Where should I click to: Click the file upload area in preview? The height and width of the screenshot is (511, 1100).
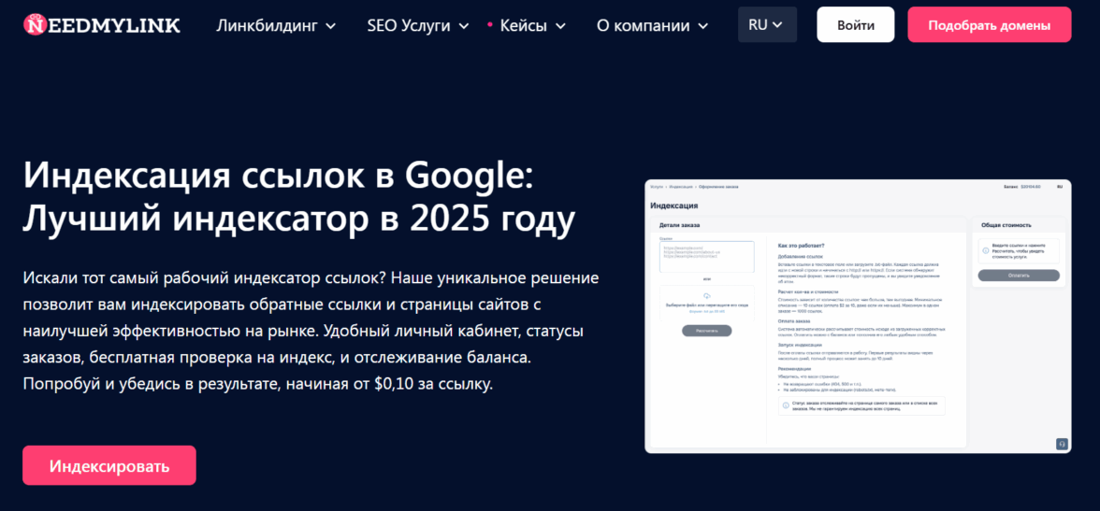707,302
